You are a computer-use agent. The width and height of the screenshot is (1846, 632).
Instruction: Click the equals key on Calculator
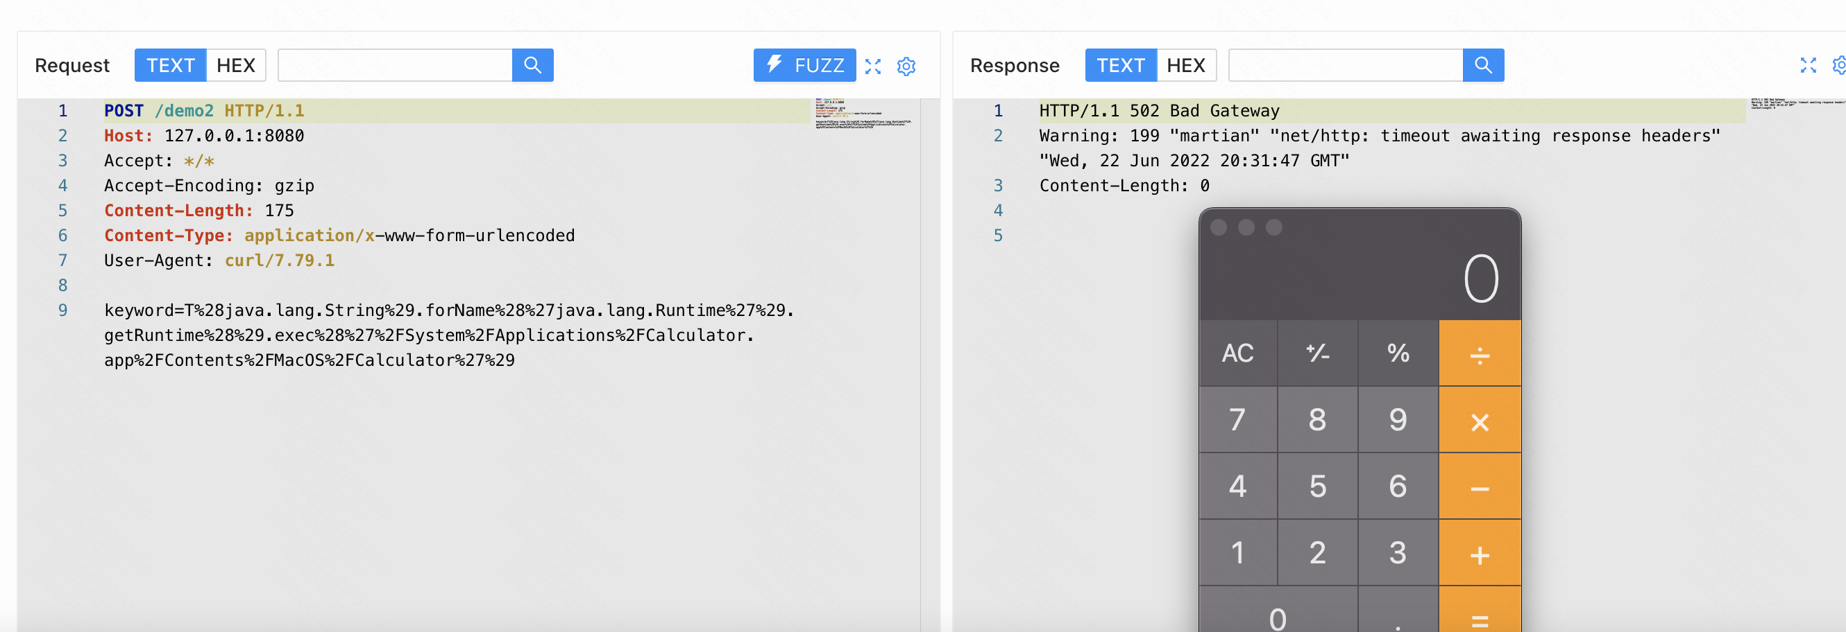click(x=1480, y=610)
